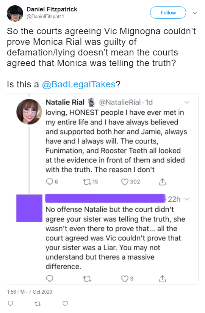
Task: Retweet Daniel Fitzpatrick's main tweet
Action: pyautogui.click(x=38, y=304)
